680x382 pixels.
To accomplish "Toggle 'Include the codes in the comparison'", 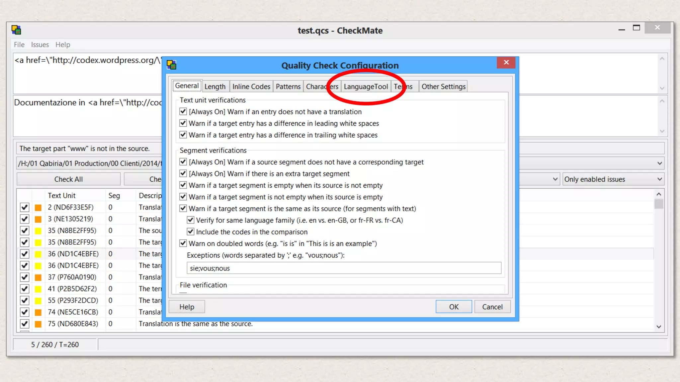I will [190, 232].
